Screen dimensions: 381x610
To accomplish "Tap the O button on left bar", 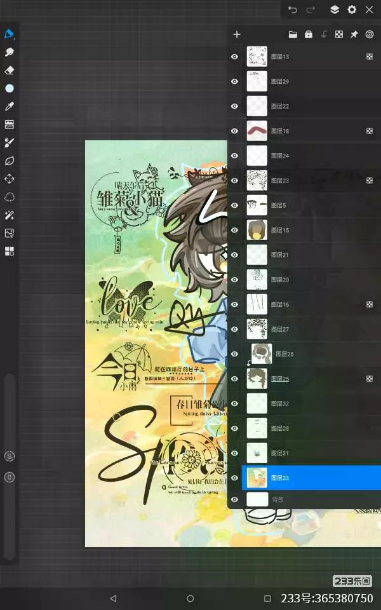I will tap(10, 477).
